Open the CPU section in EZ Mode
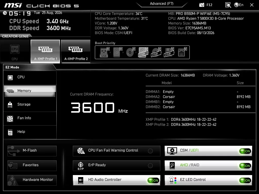This screenshot has width=259, height=194. pos(30,77)
